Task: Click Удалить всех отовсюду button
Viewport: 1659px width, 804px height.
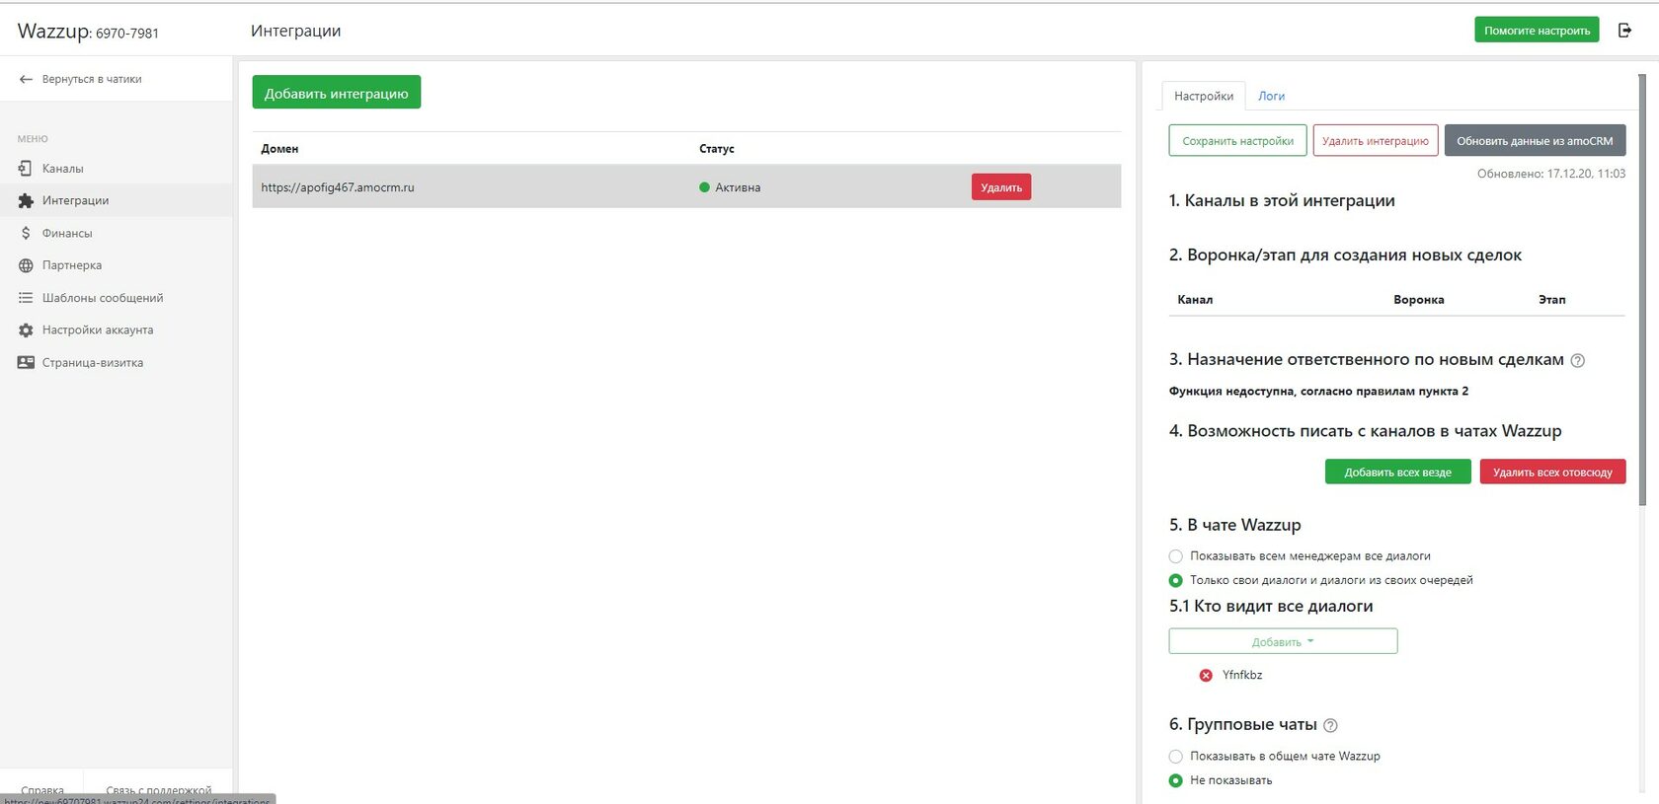Action: 1552,473
